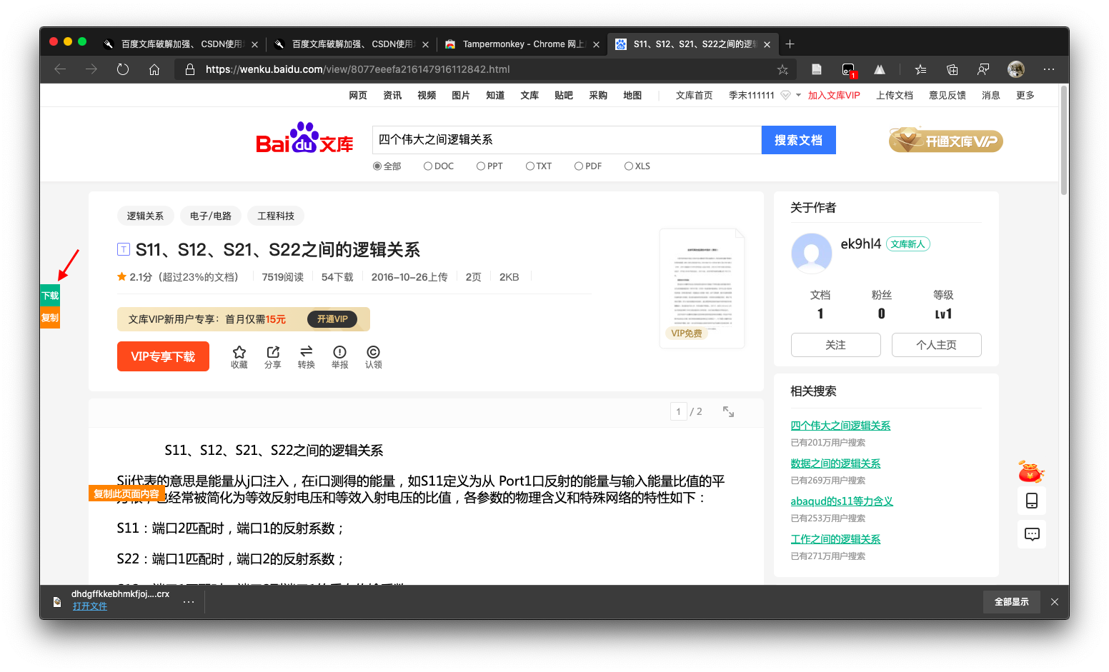
Task: Click 搜索文档 search button
Action: coord(799,140)
